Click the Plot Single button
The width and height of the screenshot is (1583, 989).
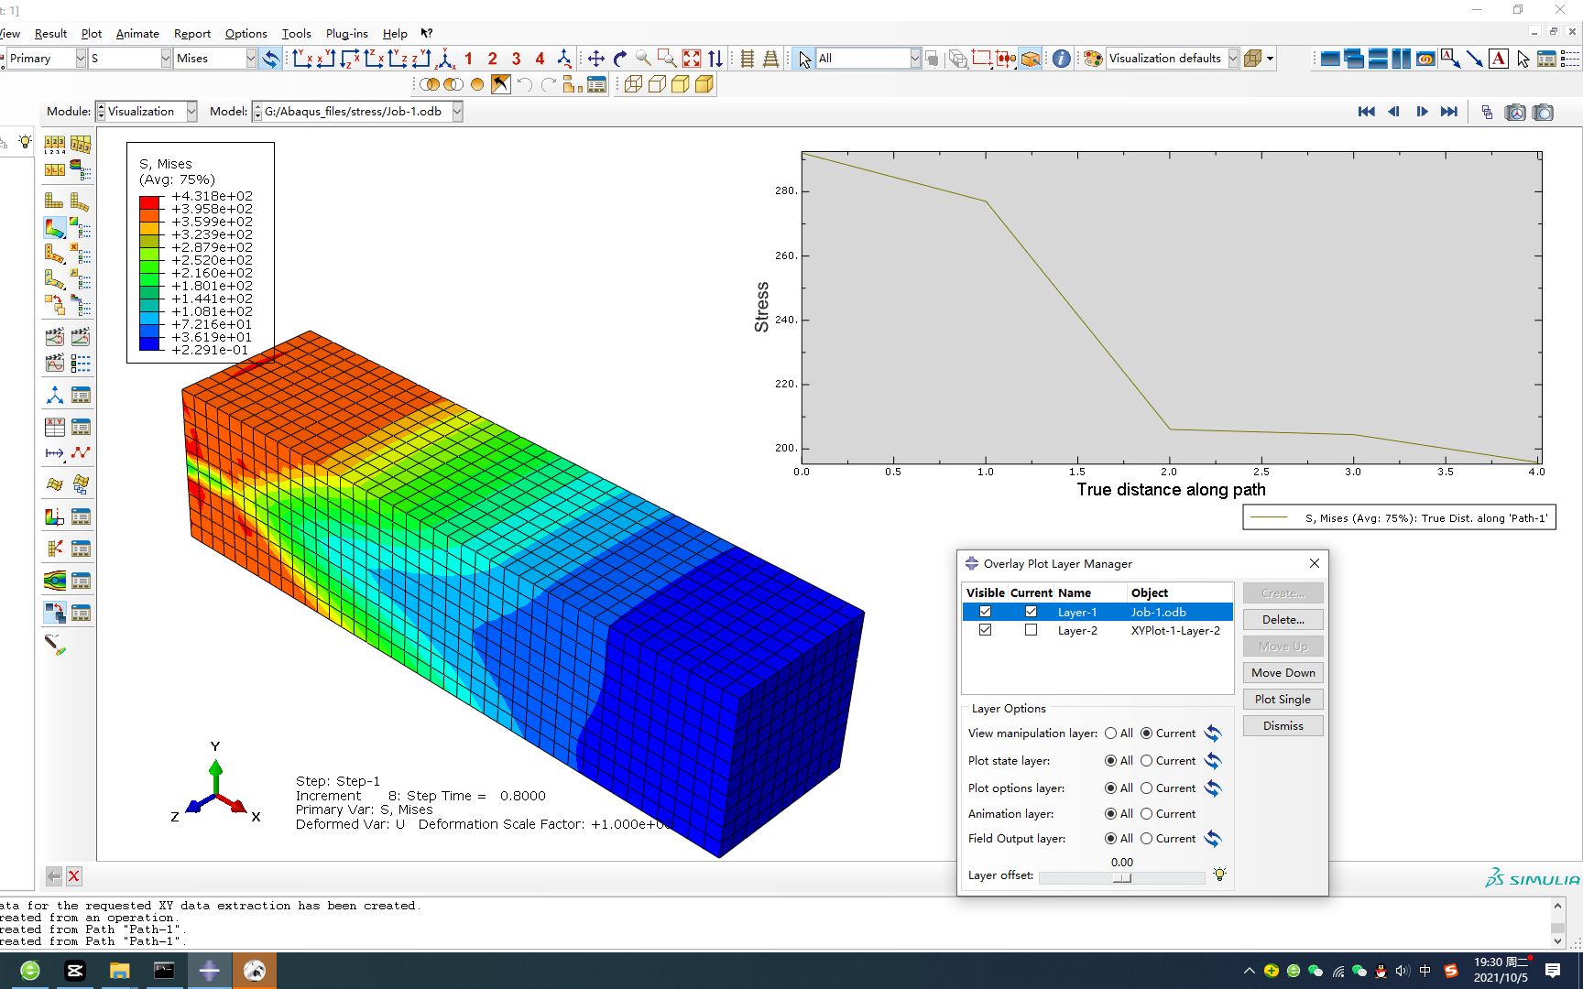tap(1283, 699)
